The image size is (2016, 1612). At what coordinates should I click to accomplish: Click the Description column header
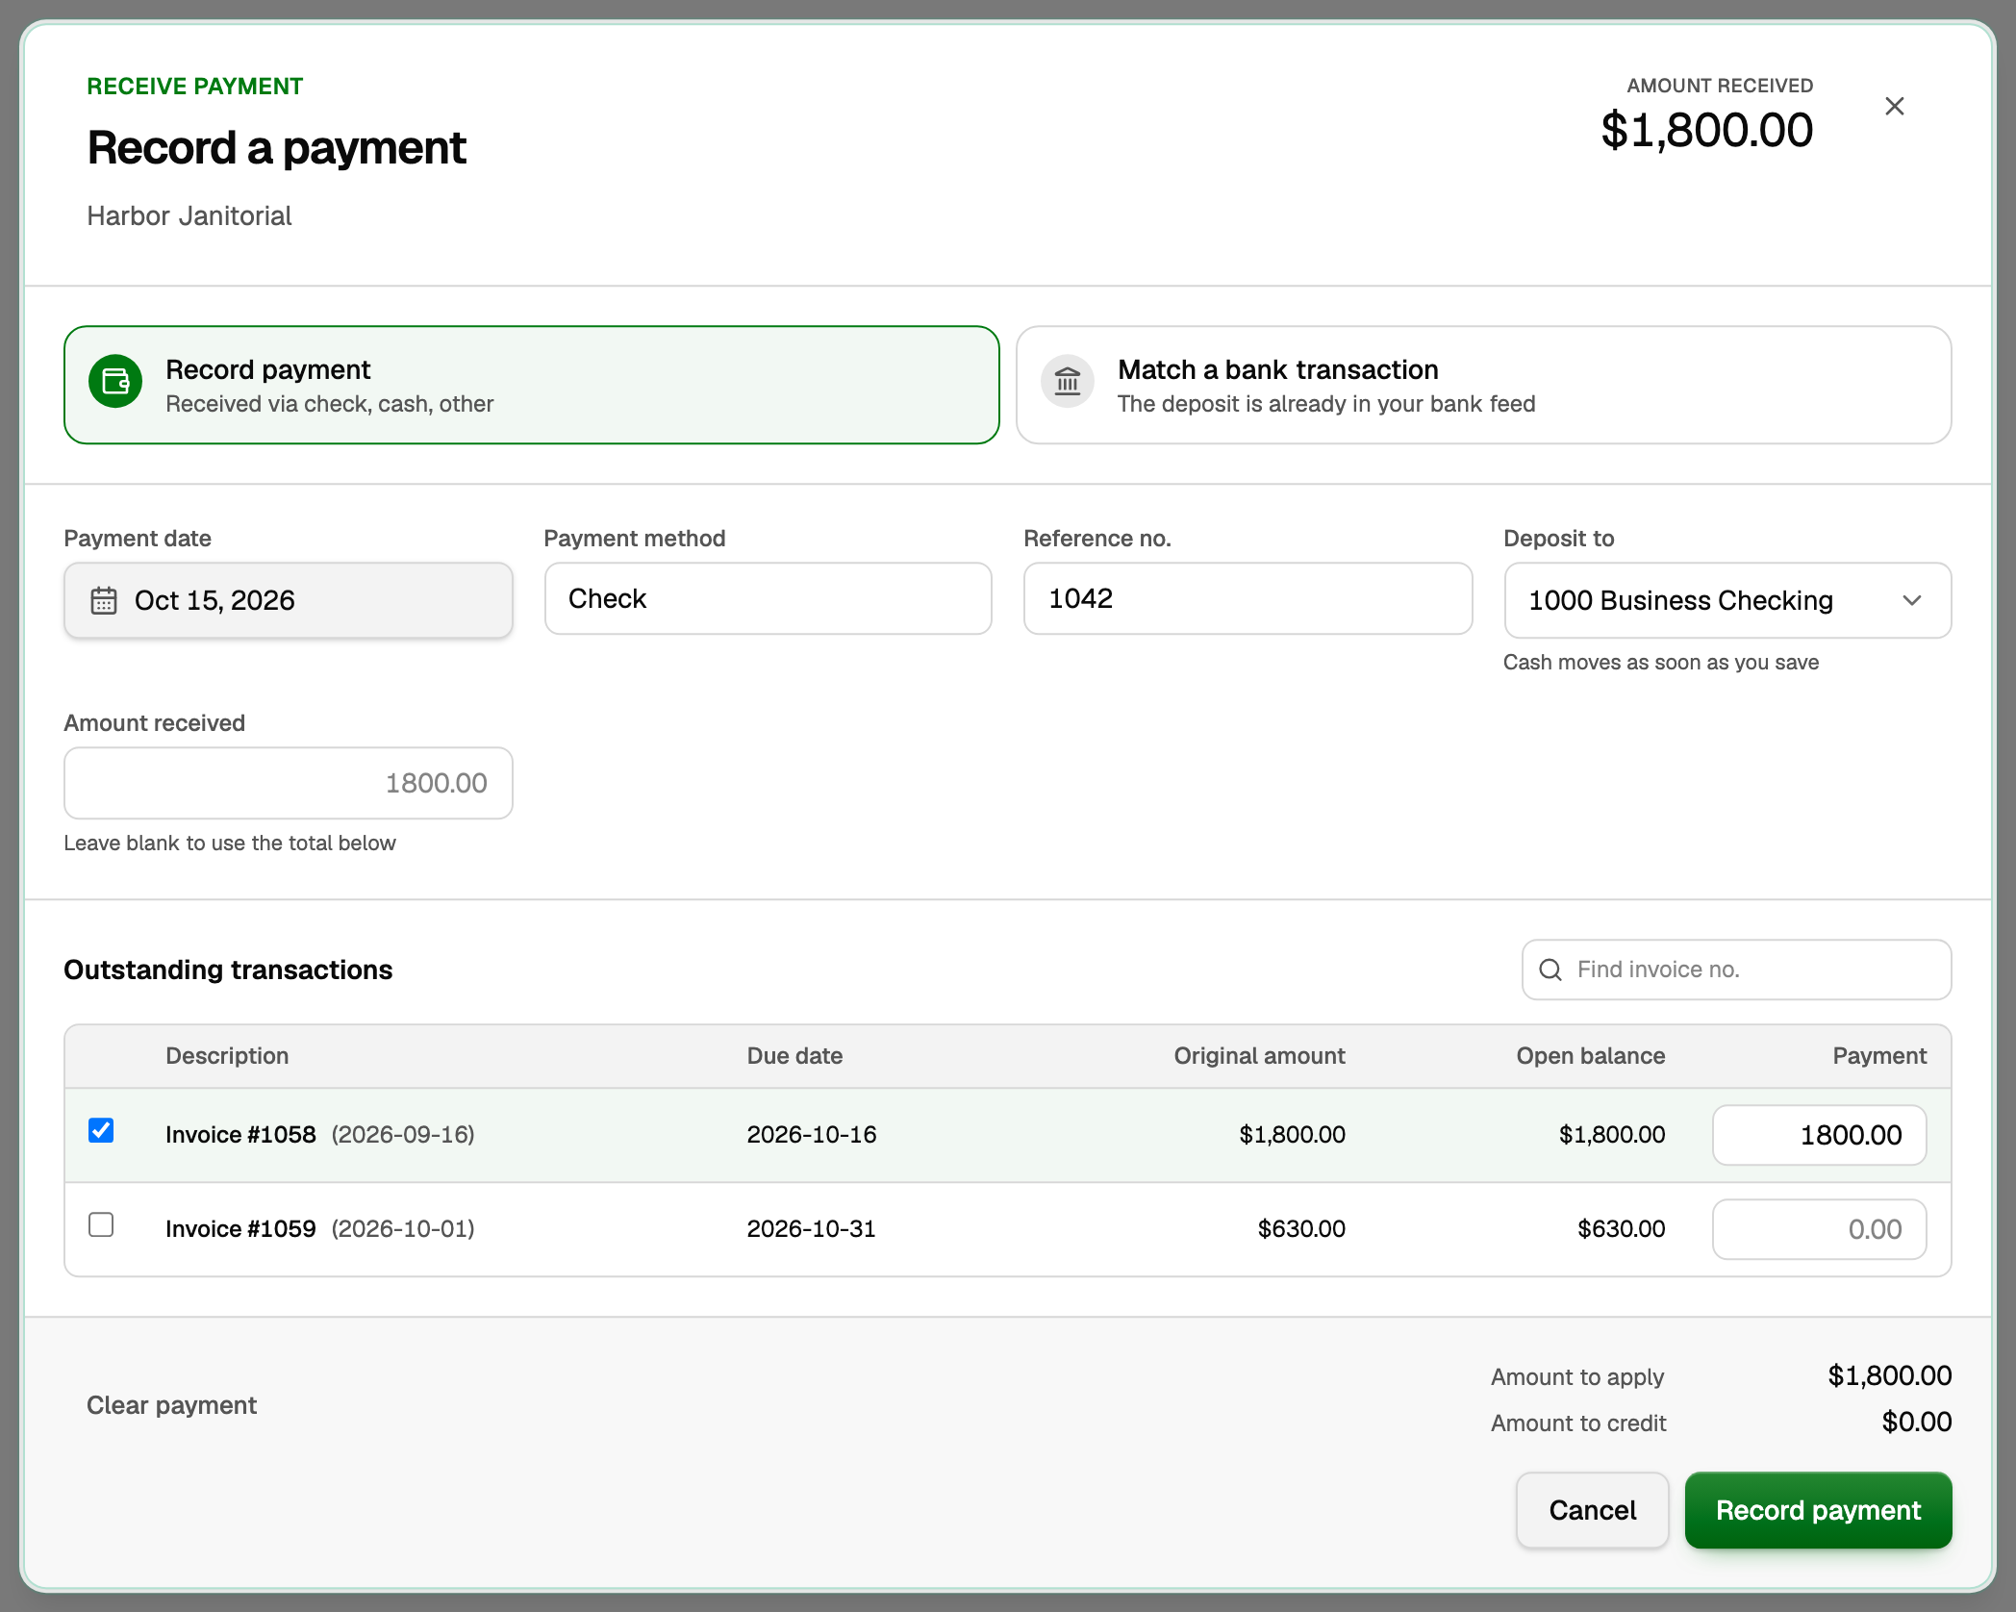(227, 1056)
